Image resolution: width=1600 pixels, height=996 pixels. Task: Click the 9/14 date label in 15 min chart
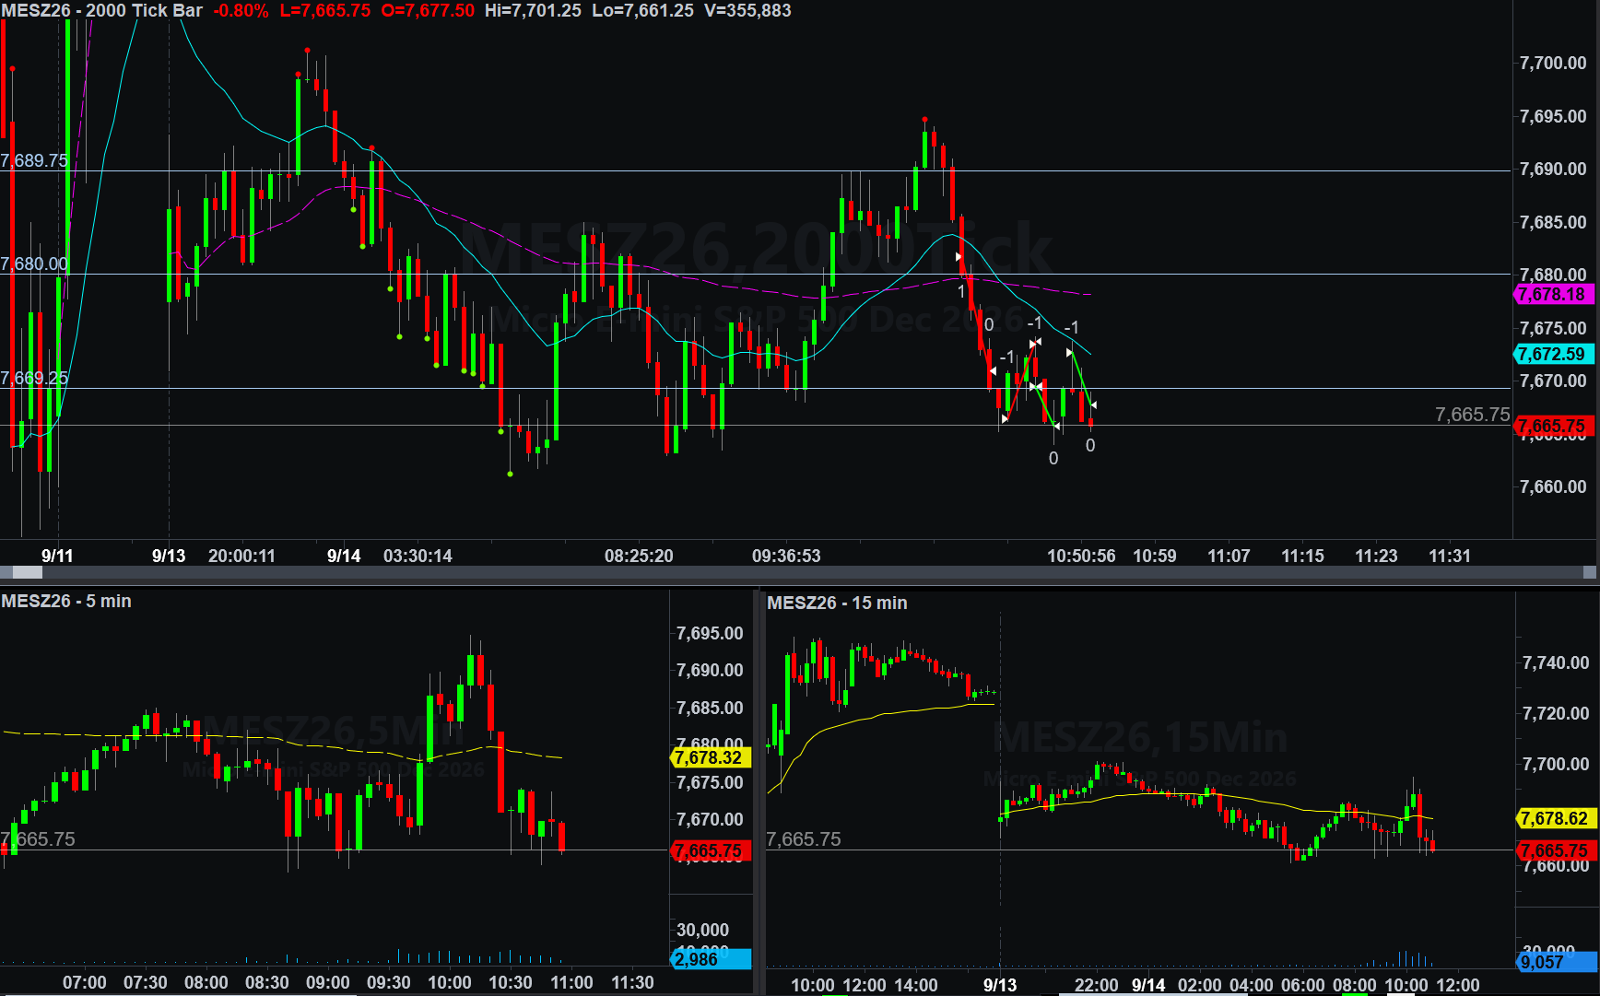(1148, 985)
